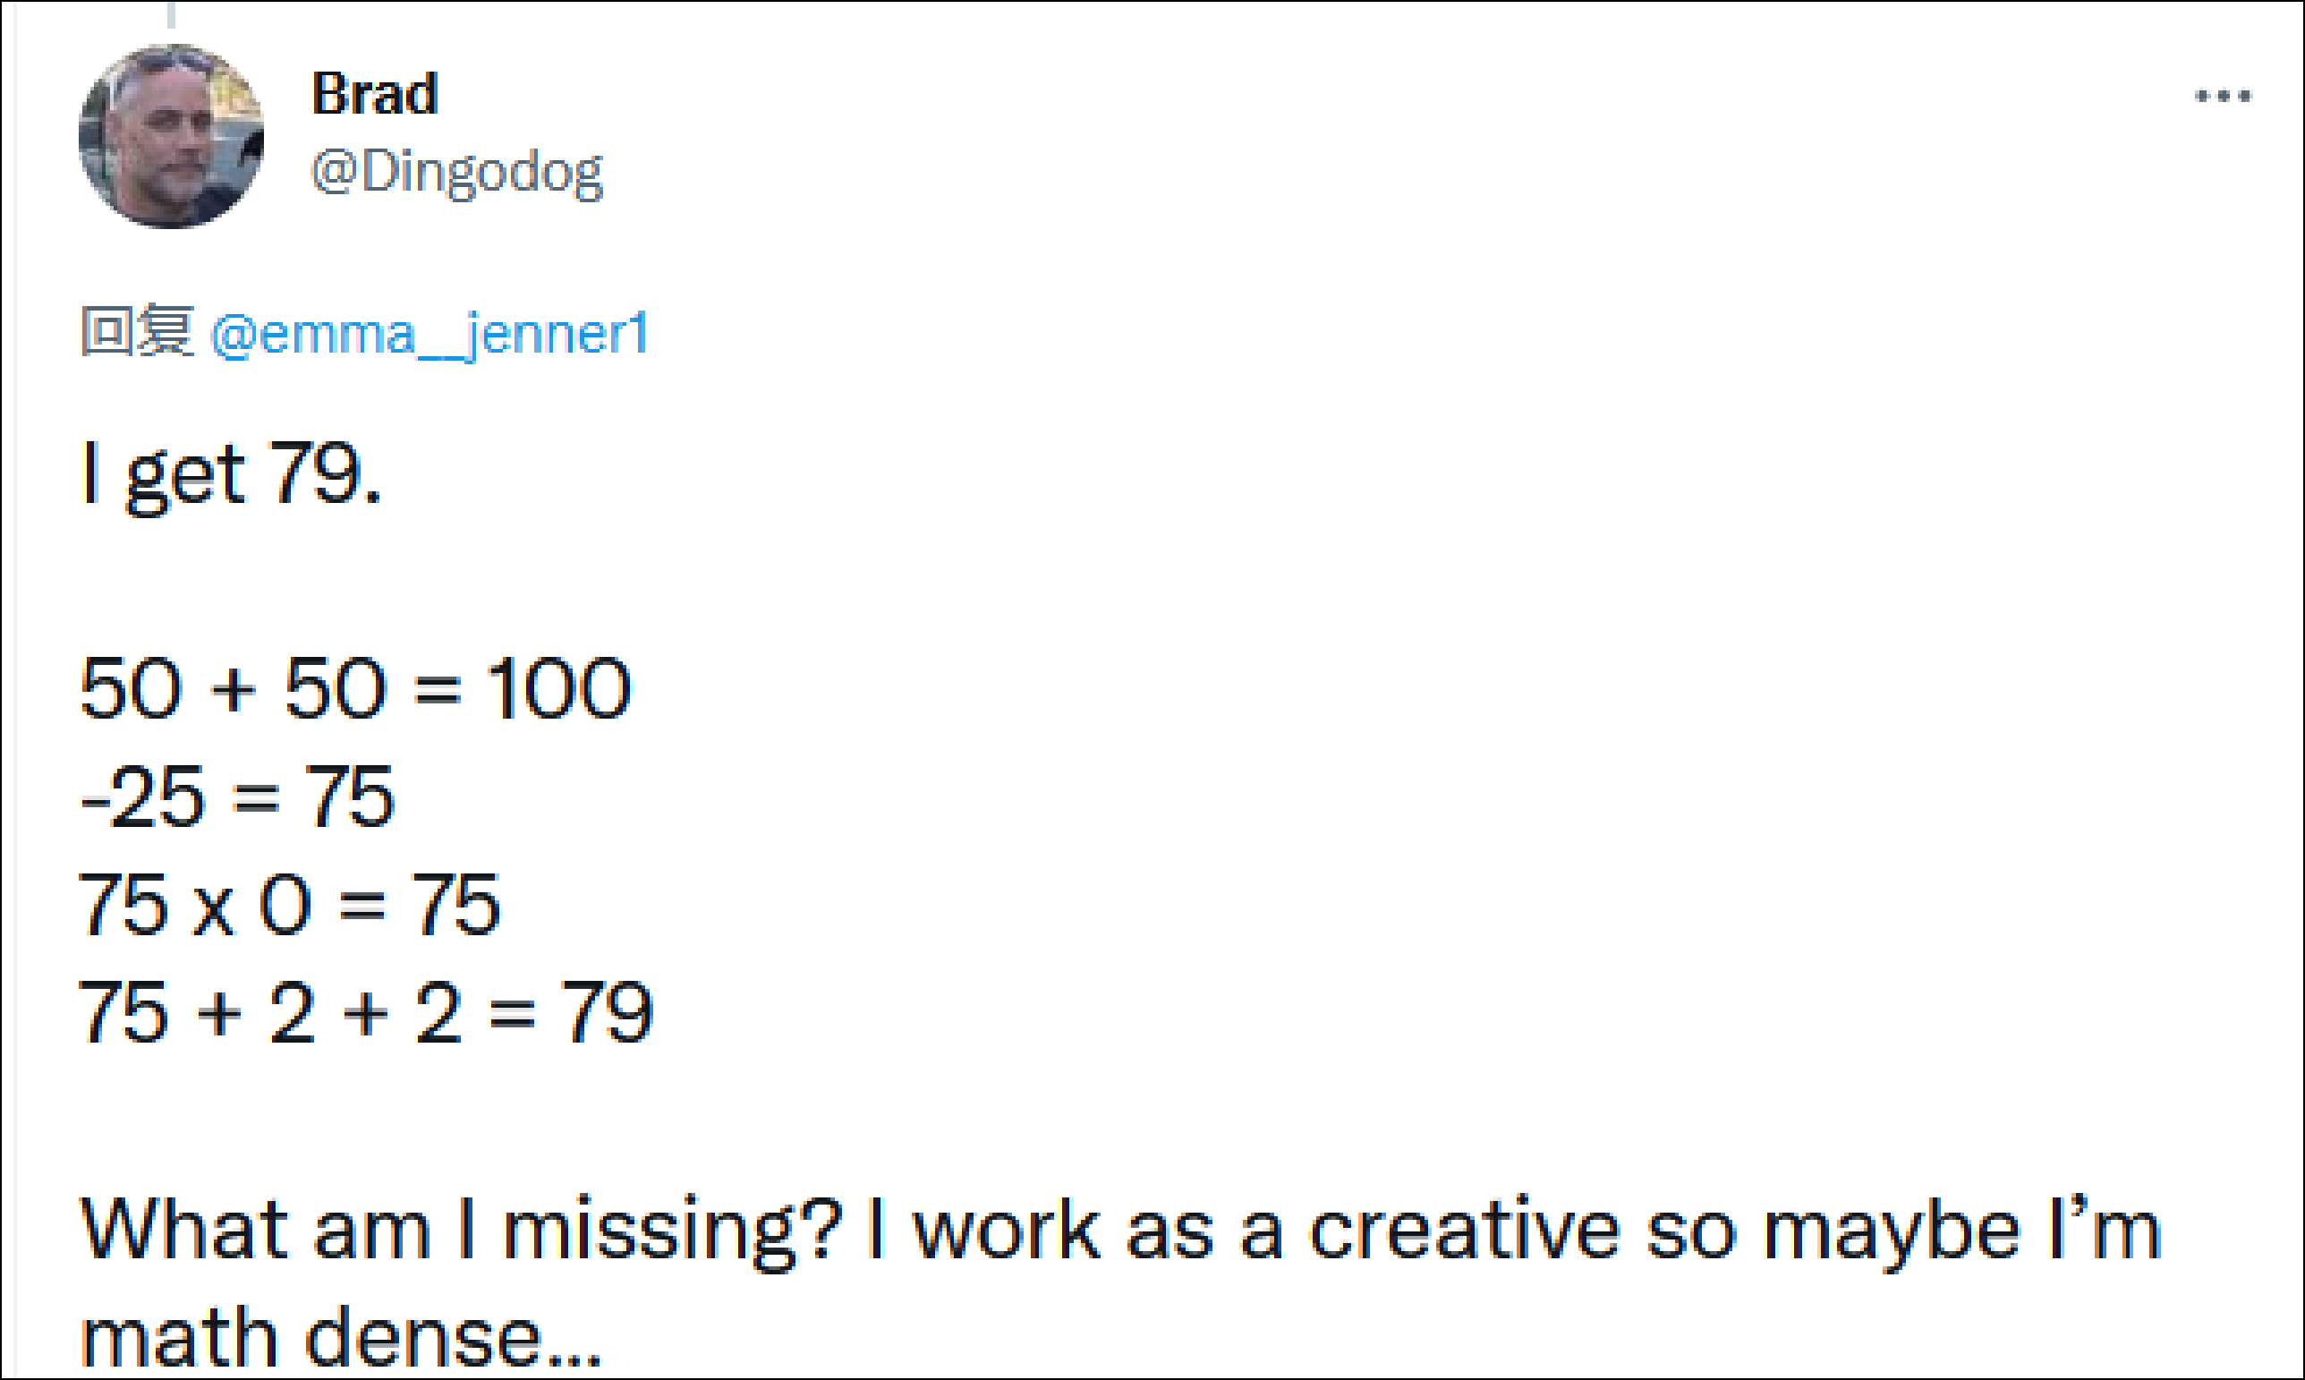
Task: Click the word "creative" in the tweet
Action: [x=1465, y=1231]
